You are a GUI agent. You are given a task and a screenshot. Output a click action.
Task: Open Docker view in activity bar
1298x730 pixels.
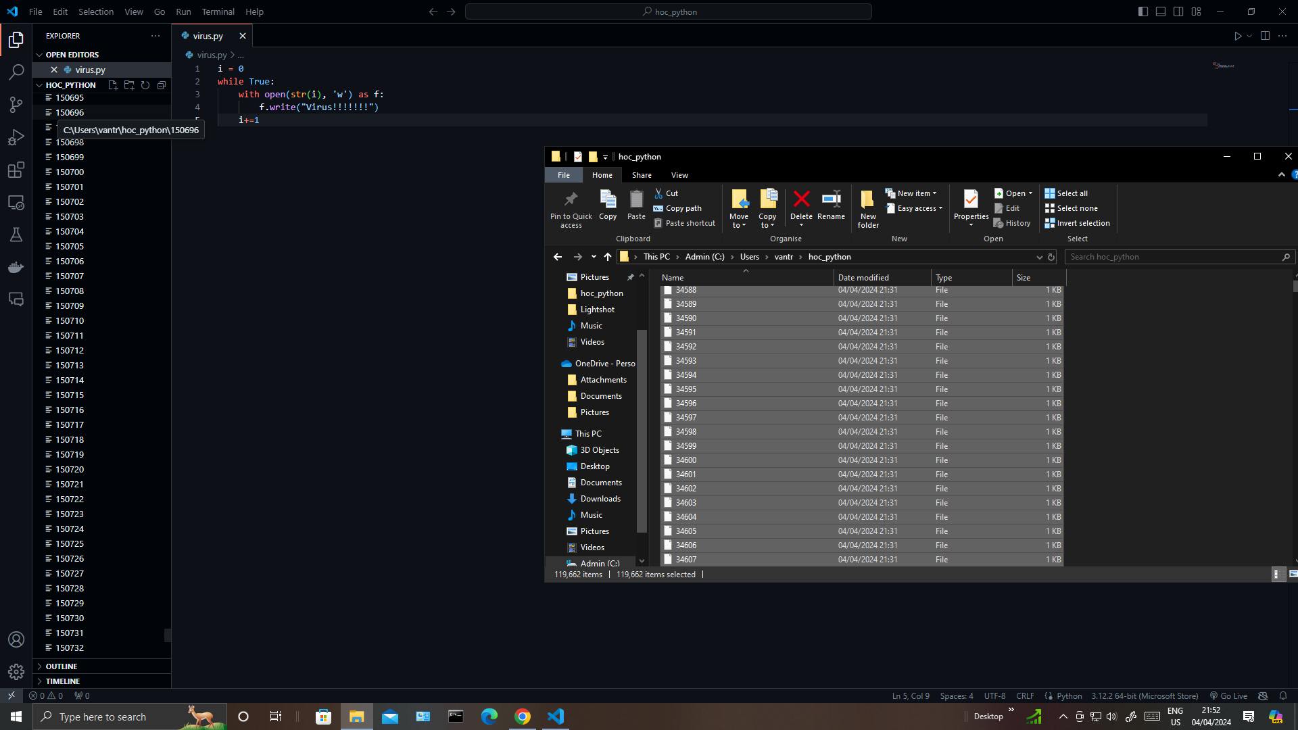tap(16, 267)
